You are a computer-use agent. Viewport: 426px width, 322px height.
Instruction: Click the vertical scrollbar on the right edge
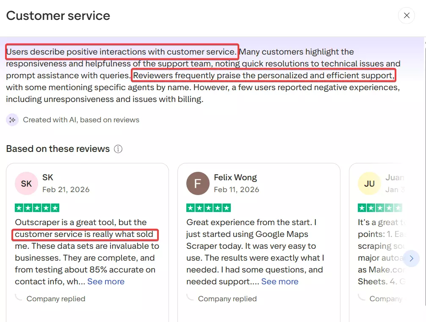[423, 127]
